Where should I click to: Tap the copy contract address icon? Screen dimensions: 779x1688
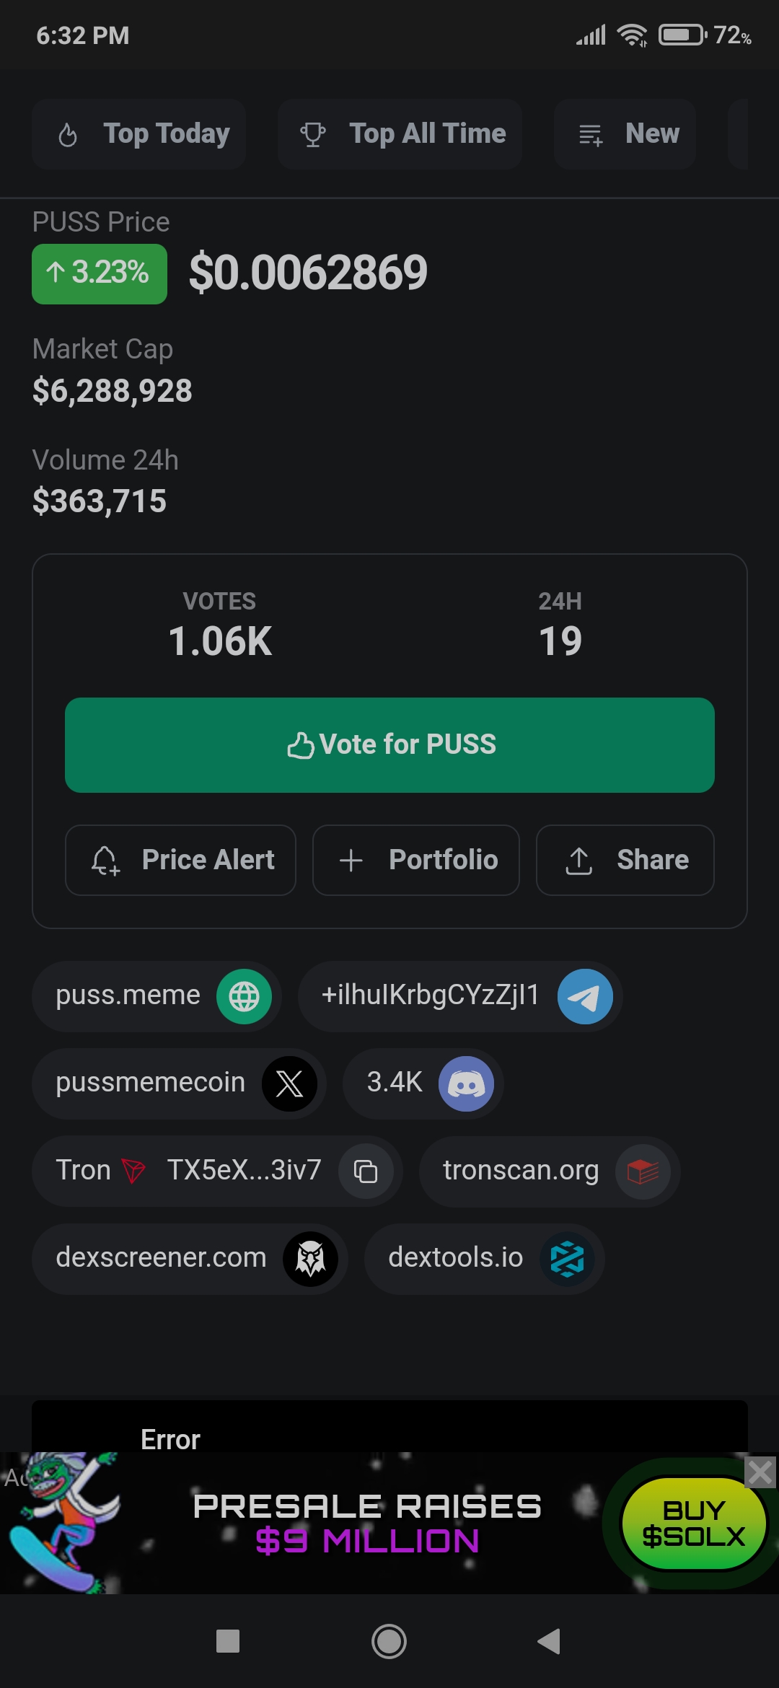point(366,1171)
